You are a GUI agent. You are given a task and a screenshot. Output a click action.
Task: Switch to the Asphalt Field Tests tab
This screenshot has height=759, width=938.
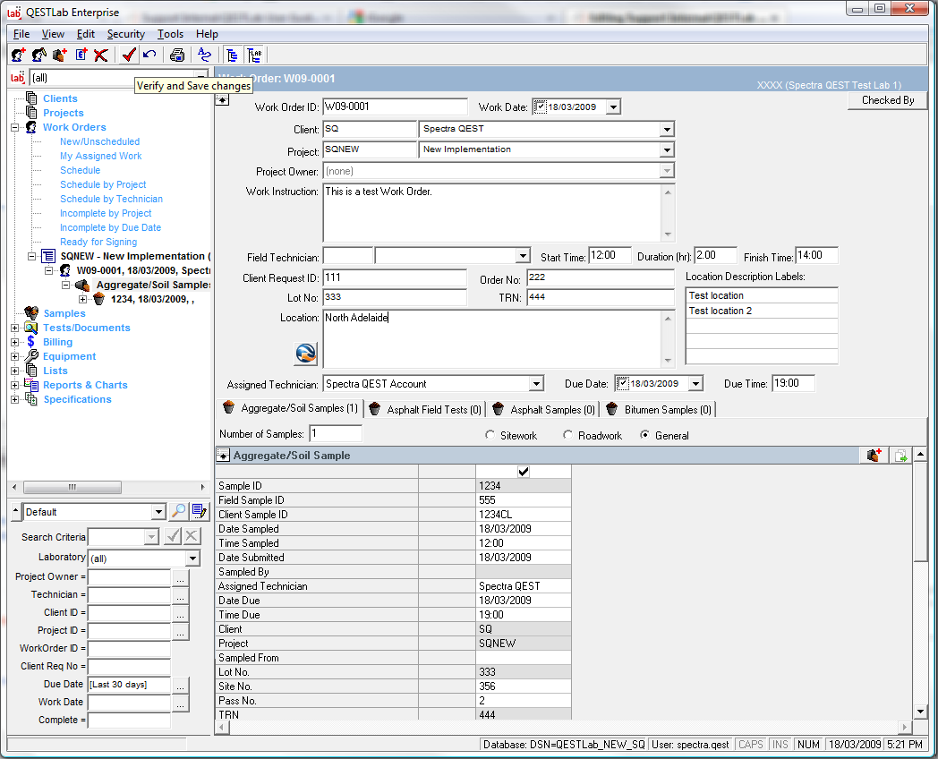coord(424,410)
